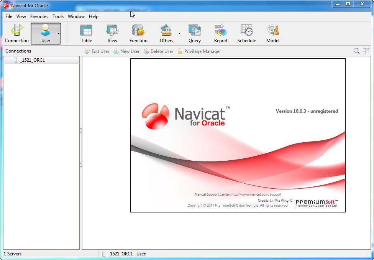Close the Navicat for Oracle window
The image size is (374, 260).
tap(362, 4)
